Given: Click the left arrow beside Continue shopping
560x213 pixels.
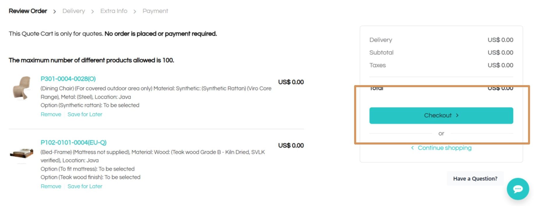Looking at the screenshot, I should coord(412,148).
